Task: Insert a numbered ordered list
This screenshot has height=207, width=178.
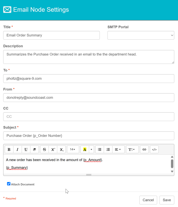Action: tap(108, 150)
